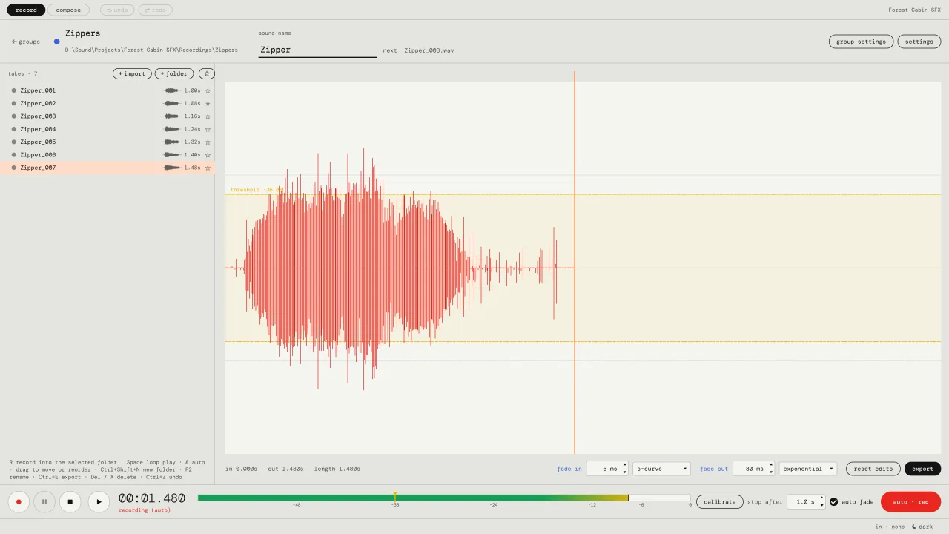Click the next file name Zipper_008.wav
This screenshot has height=534, width=949.
point(429,50)
